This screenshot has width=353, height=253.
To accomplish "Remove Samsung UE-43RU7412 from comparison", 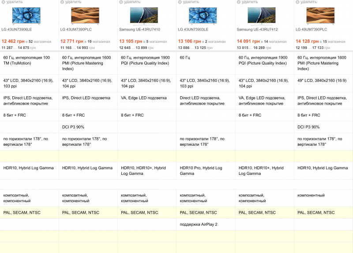I will pyautogui.click(x=247, y=2).
